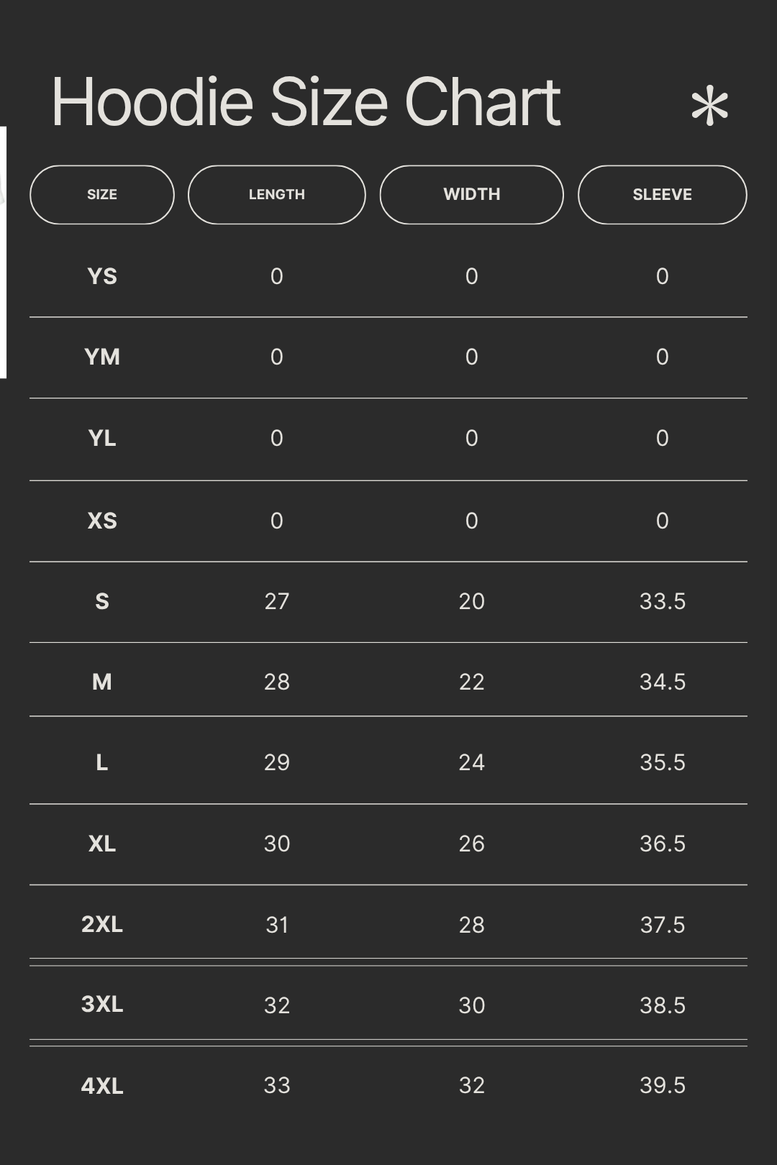Select the YM size row label
This screenshot has height=1165, width=777.
pos(102,357)
